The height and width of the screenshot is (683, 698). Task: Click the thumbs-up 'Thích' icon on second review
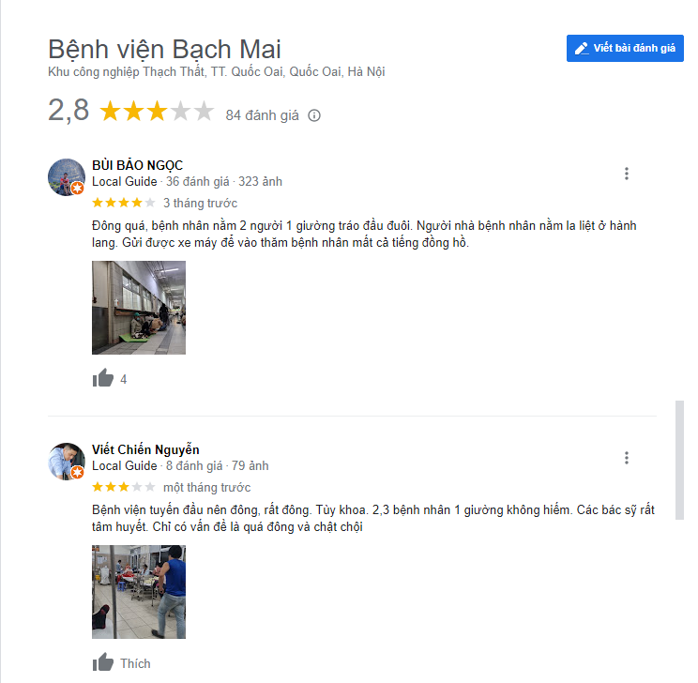click(x=103, y=662)
